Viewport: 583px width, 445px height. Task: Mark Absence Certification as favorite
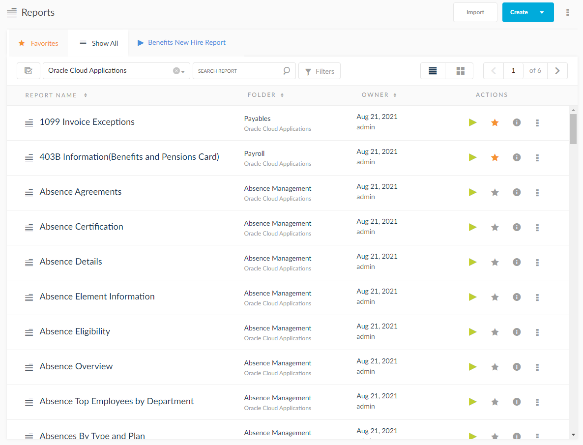[495, 227]
